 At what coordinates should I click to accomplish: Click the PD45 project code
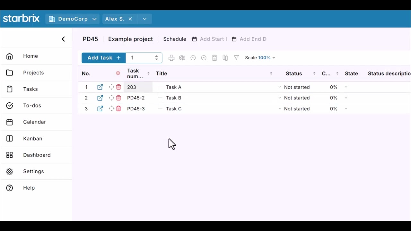pyautogui.click(x=90, y=39)
